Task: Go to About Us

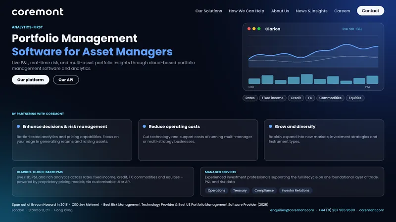Action: (x=280, y=11)
